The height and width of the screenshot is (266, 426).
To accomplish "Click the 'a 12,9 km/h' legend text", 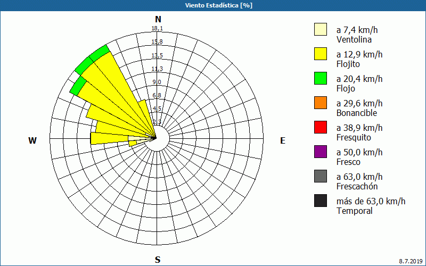I will [x=359, y=54].
